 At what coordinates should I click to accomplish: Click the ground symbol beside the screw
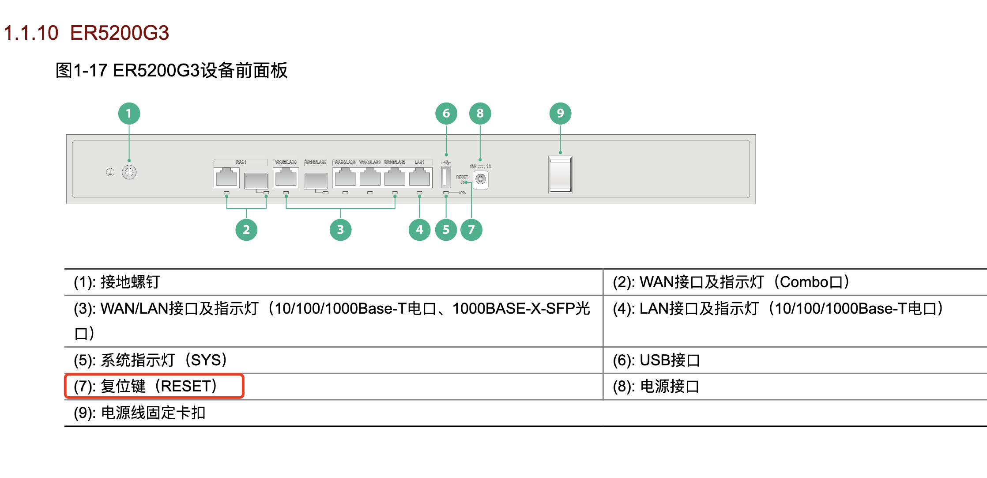(x=110, y=172)
